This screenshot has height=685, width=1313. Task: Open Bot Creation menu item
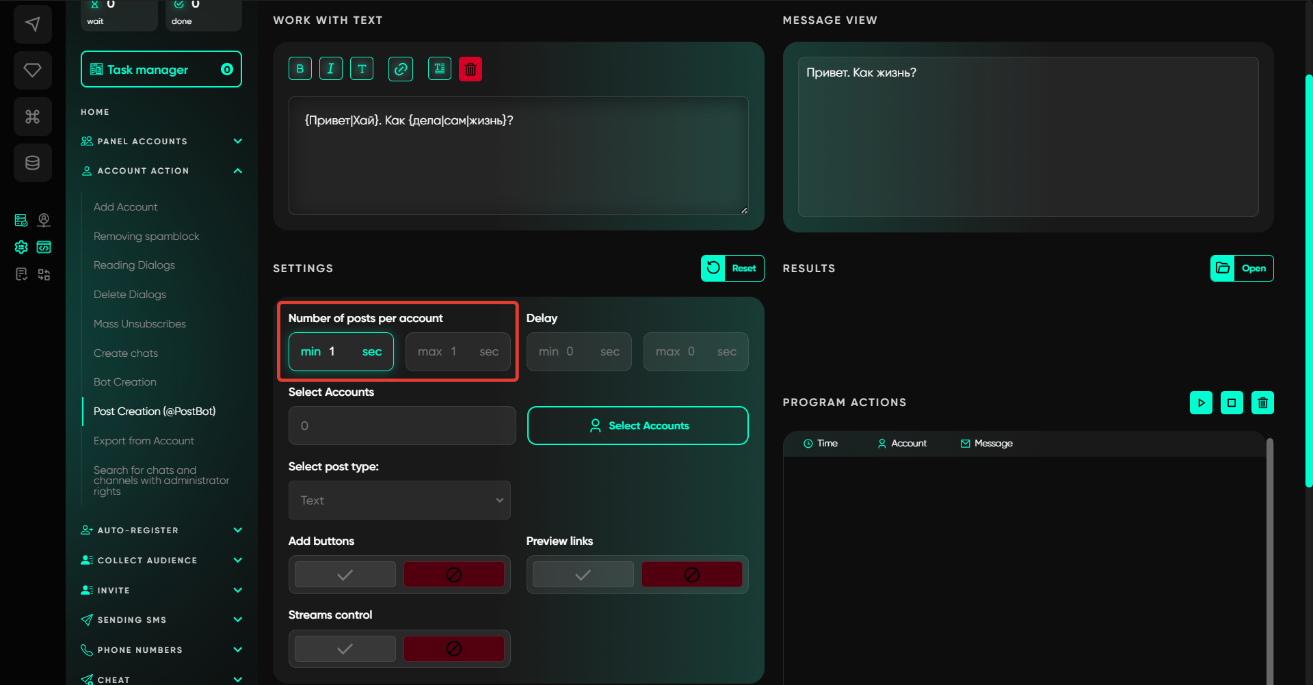point(125,382)
